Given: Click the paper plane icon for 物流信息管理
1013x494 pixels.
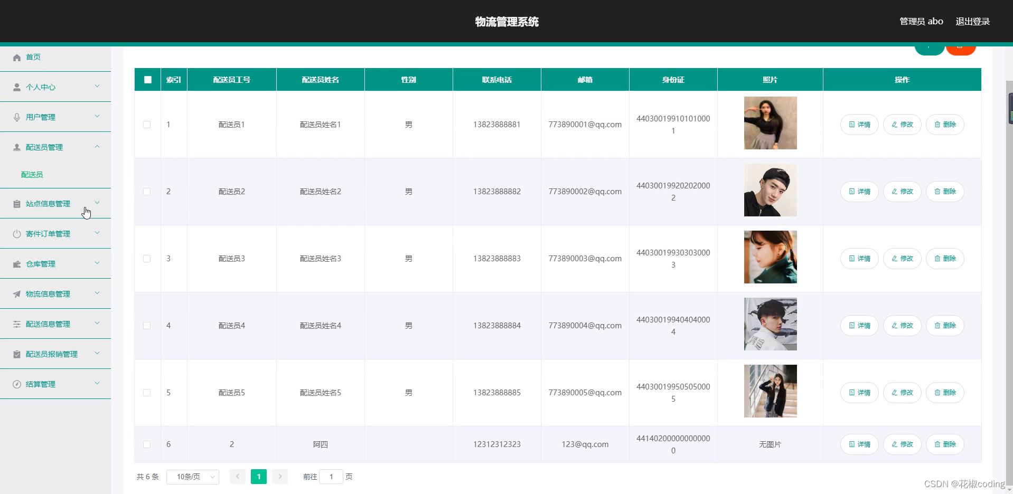Looking at the screenshot, I should tap(17, 294).
